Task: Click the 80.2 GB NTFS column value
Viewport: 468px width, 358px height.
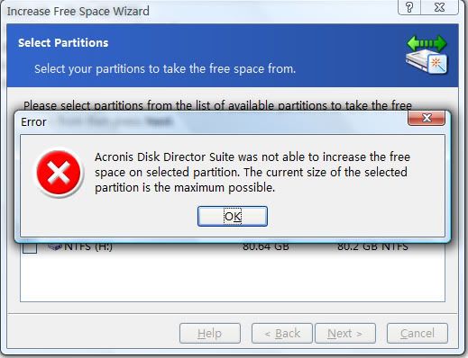Action: 372,246
